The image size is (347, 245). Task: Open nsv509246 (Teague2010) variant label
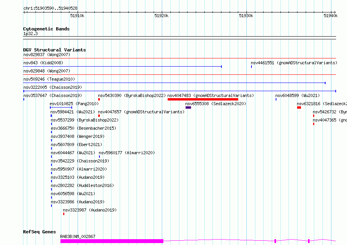click(x=49, y=79)
